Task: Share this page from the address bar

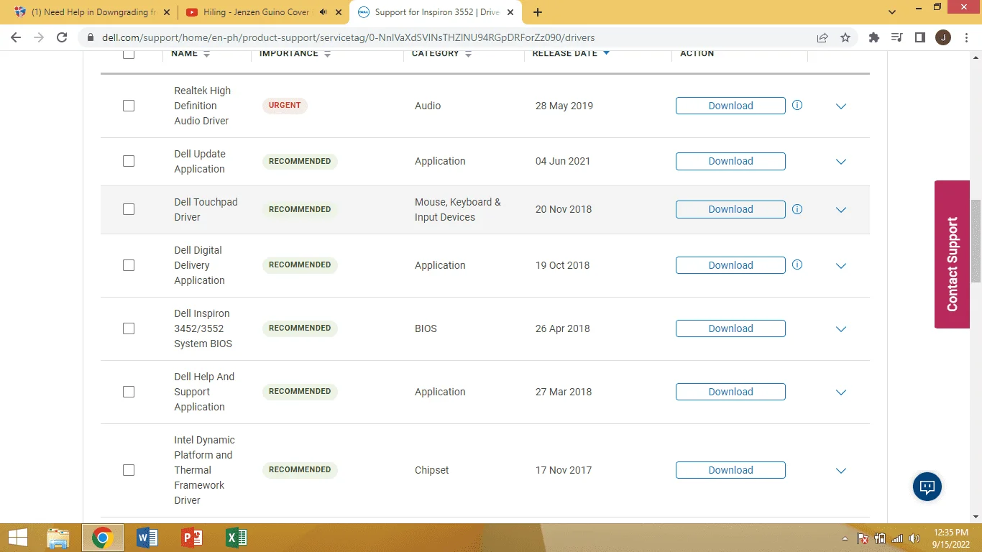Action: (822, 37)
